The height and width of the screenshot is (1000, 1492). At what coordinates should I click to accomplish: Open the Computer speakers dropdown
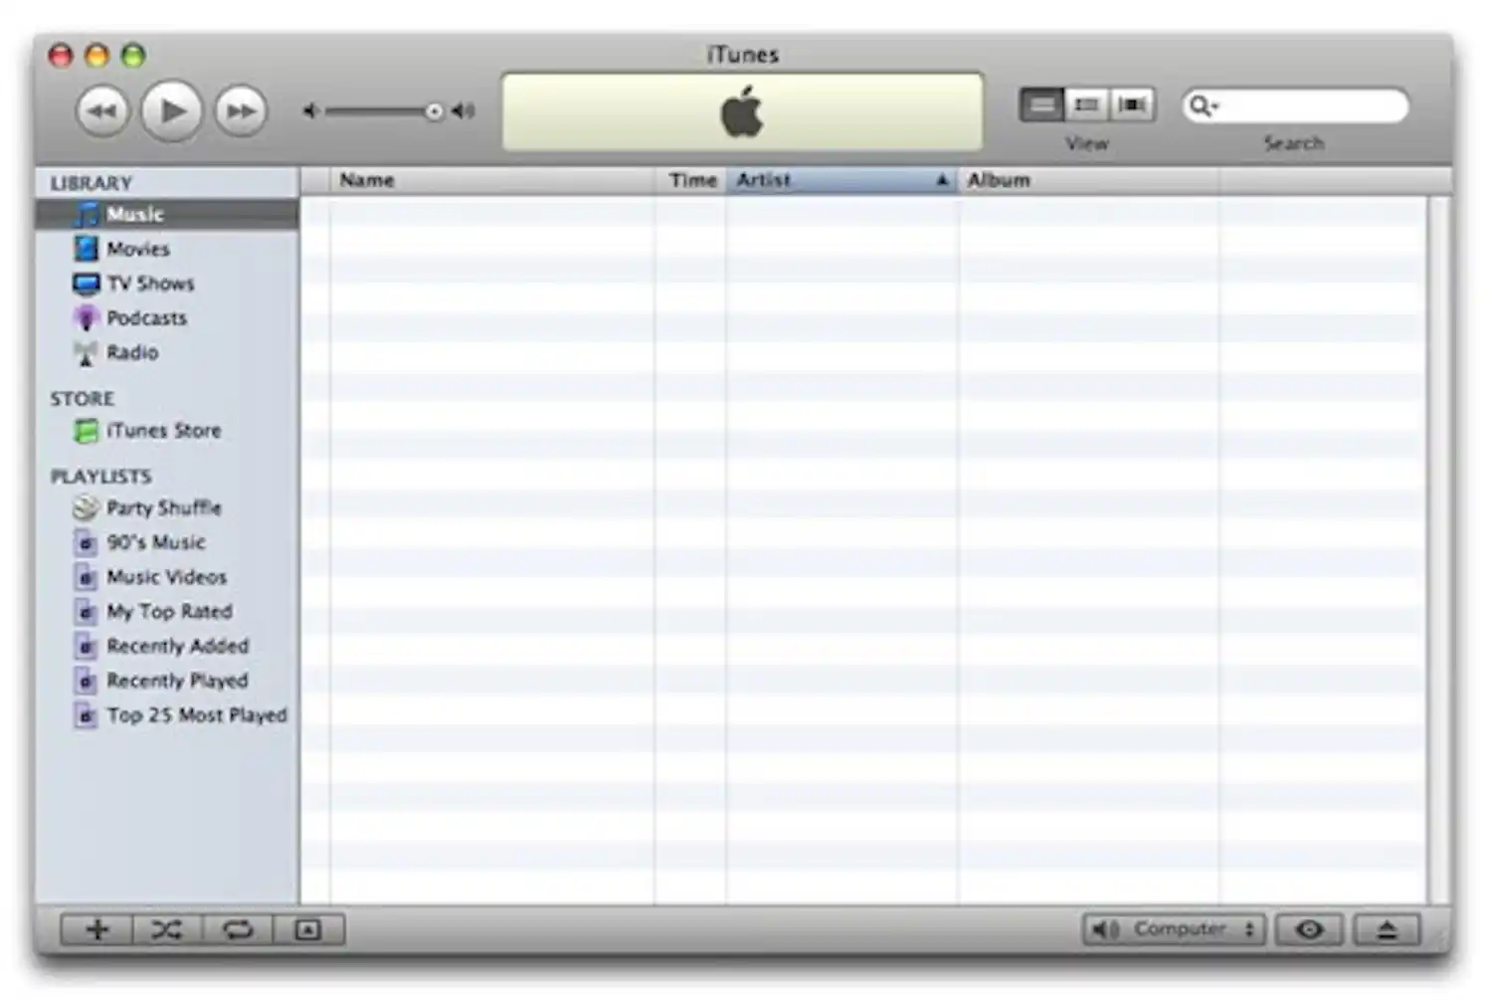[1172, 928]
